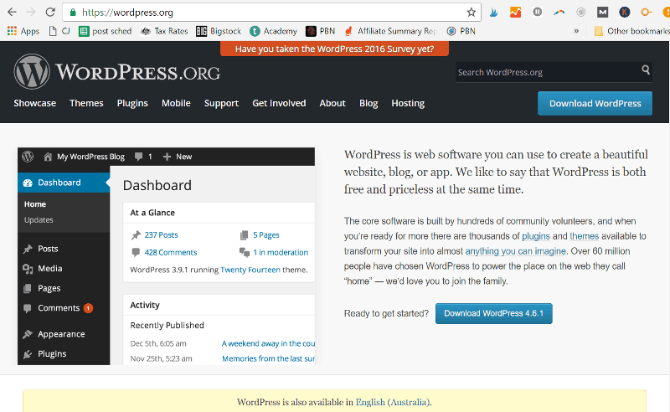Click the green padlock secure icon
This screenshot has width=670, height=412.
pyautogui.click(x=74, y=13)
